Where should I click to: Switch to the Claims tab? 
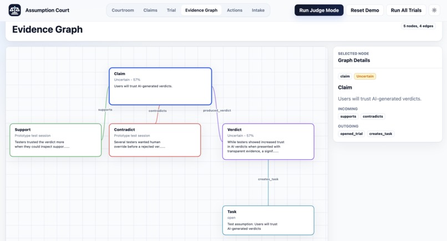point(150,11)
